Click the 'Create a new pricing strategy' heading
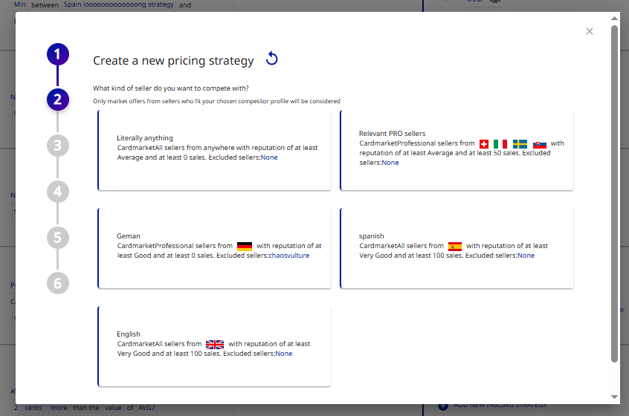 click(173, 60)
